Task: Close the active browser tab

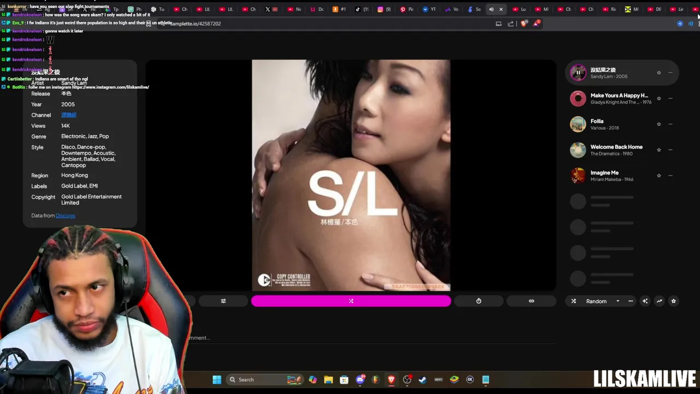Action: tap(501, 9)
